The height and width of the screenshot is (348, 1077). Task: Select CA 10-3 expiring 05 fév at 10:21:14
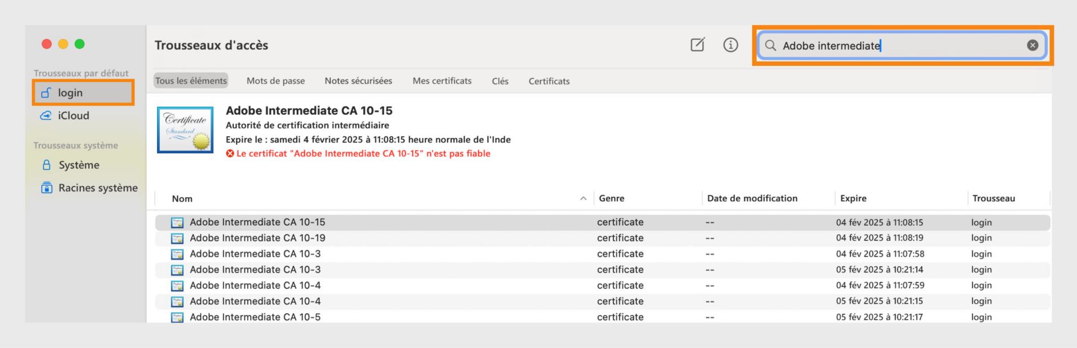click(602, 270)
